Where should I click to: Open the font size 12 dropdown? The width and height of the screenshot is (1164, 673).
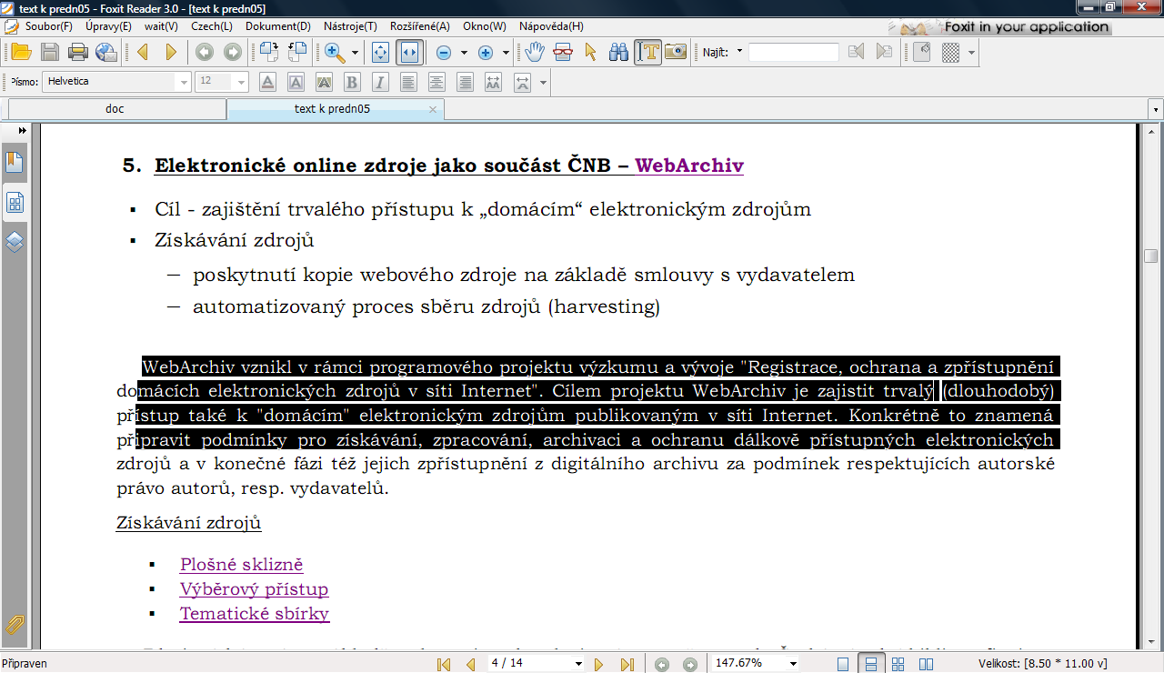click(241, 82)
